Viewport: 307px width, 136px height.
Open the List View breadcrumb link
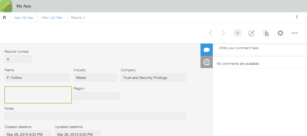(56, 18)
